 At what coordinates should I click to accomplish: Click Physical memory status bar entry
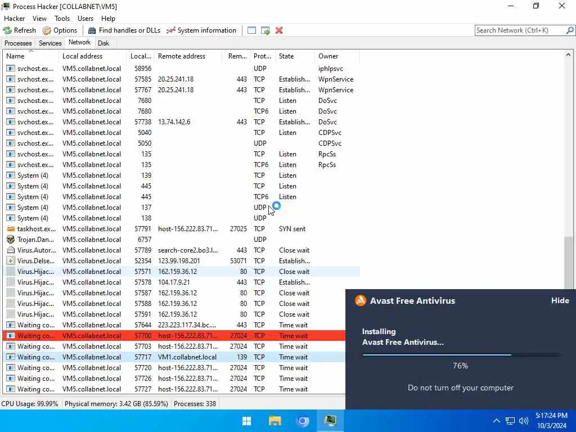tap(116, 404)
